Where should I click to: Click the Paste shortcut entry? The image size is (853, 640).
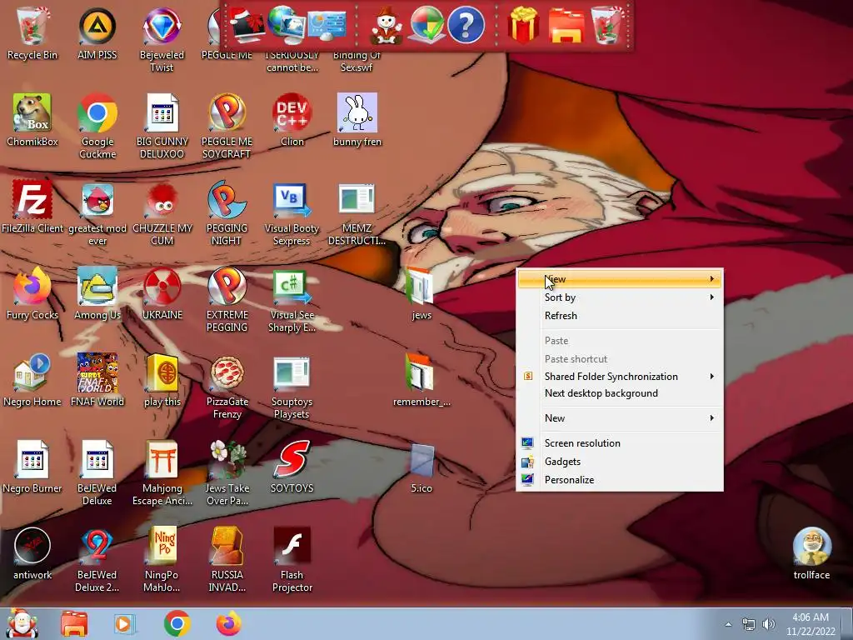(620, 358)
